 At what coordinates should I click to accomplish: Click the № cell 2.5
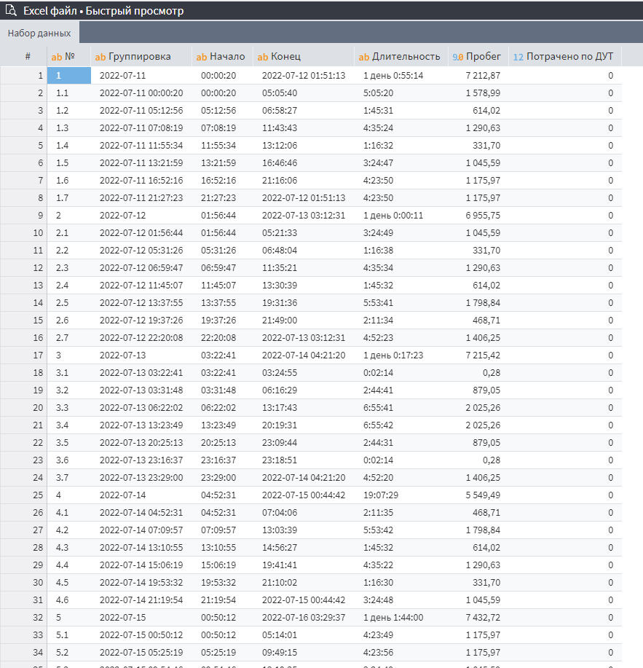62,302
